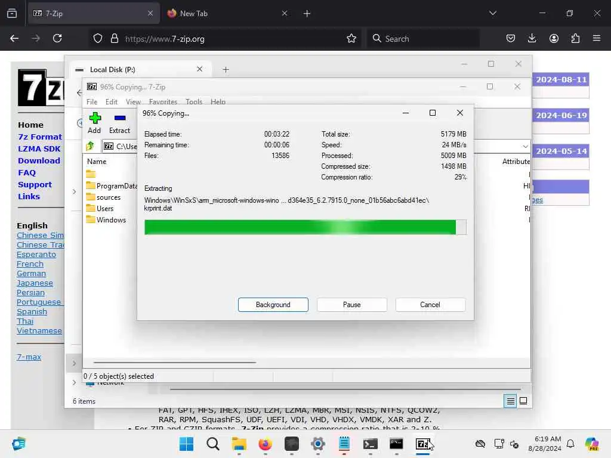The image size is (611, 458).
Task: Open the File menu in 7-Zip
Action: (x=92, y=101)
